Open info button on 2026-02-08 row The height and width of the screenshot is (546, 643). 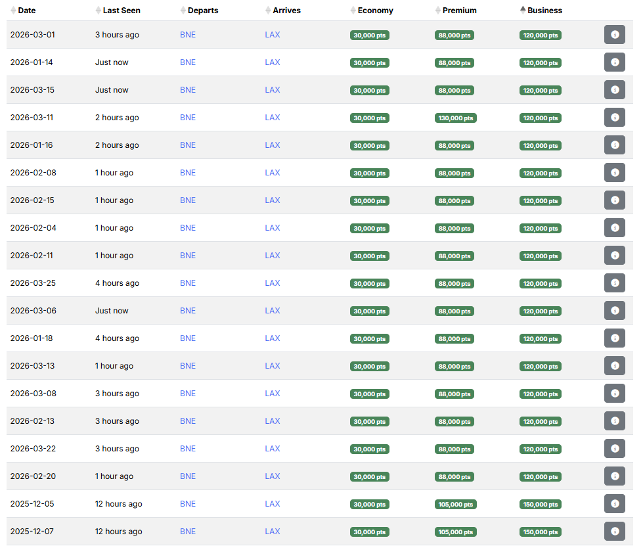pyautogui.click(x=614, y=173)
